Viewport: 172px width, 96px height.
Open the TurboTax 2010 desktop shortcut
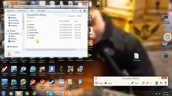pyautogui.click(x=5, y=71)
